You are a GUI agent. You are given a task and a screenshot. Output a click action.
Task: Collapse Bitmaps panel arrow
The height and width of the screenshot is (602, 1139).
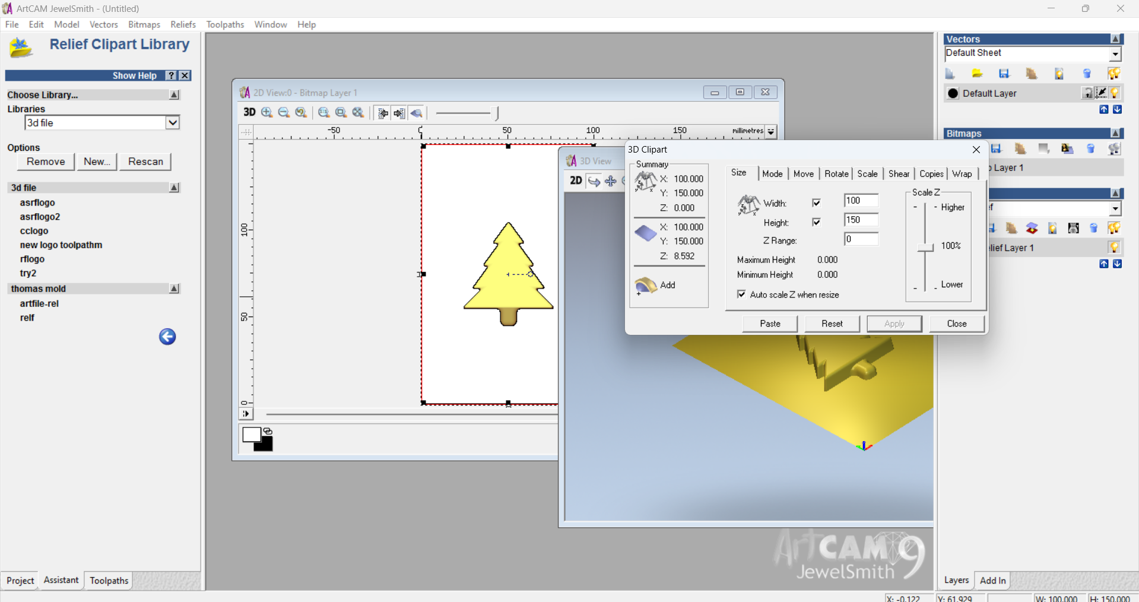pos(1115,134)
